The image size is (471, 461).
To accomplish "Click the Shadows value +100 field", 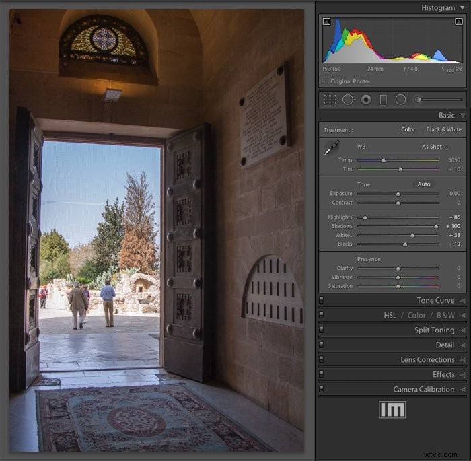I will [x=453, y=226].
